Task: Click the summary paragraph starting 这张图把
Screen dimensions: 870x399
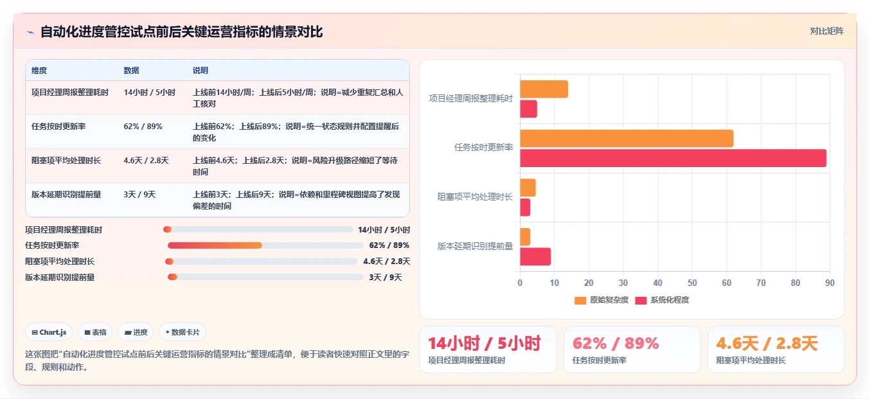Action: (x=217, y=360)
